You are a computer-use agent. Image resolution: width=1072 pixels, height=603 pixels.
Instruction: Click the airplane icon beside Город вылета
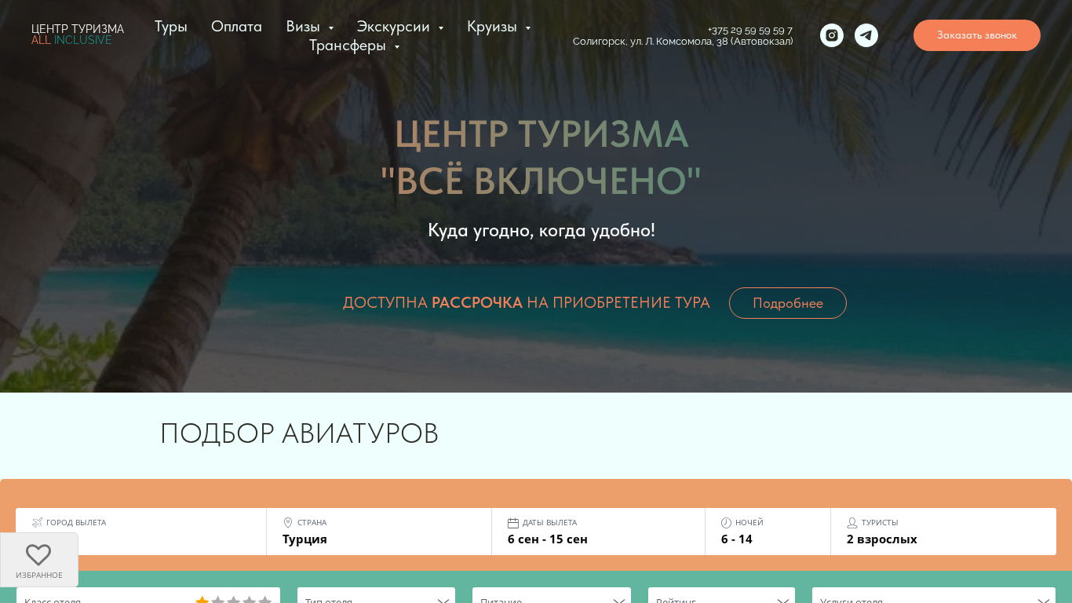point(37,522)
